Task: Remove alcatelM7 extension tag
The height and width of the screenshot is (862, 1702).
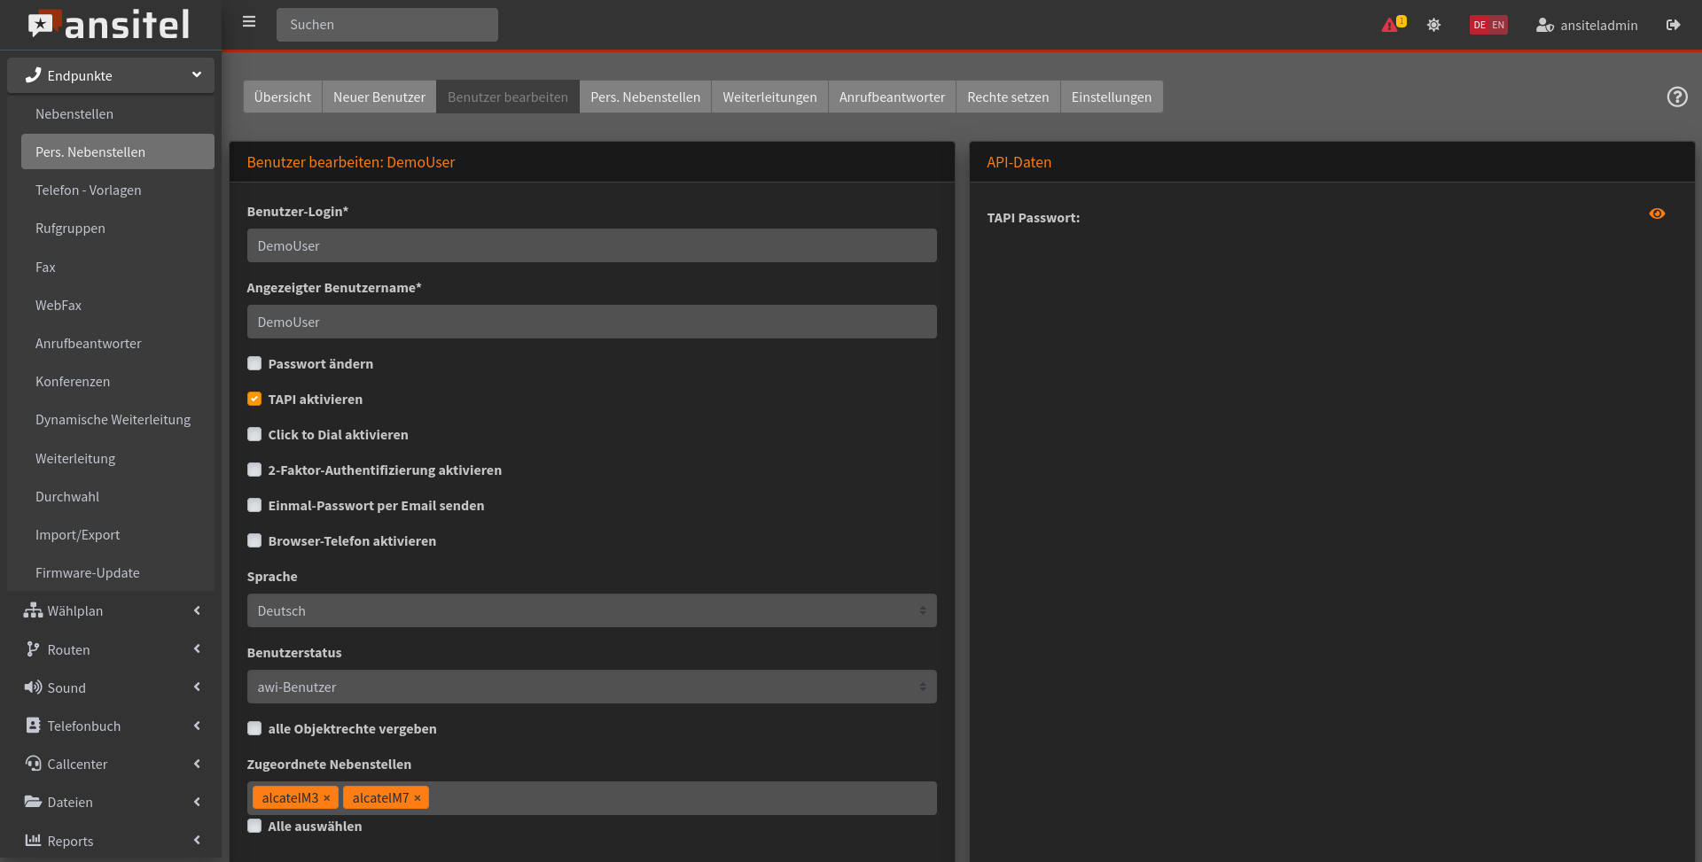Action: coord(418,798)
